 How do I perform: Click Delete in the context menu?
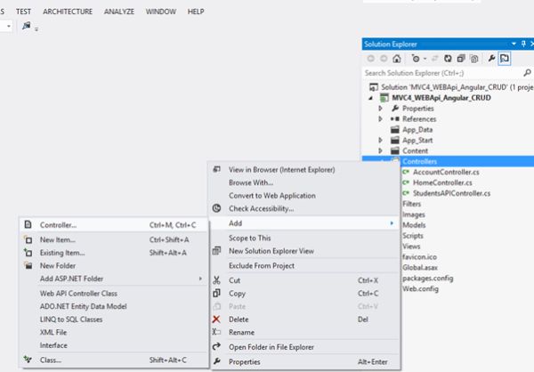pyautogui.click(x=238, y=319)
